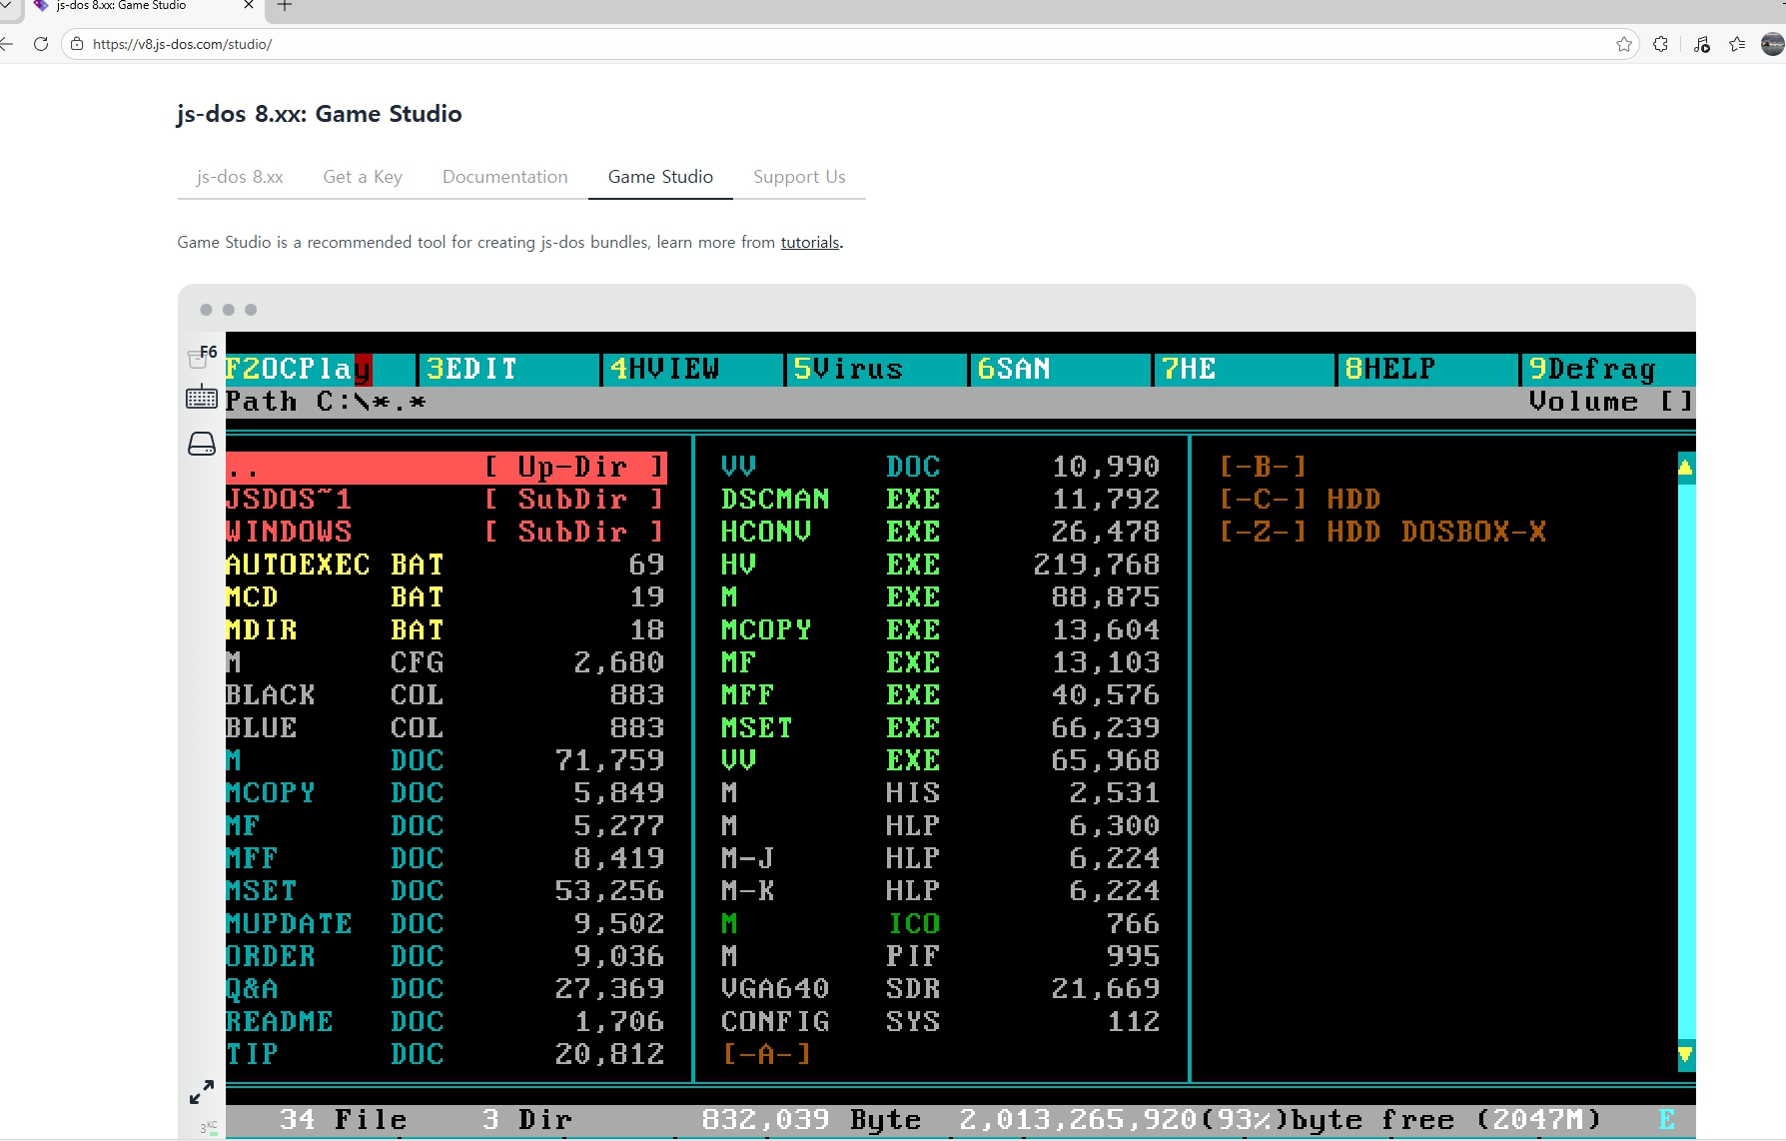The image size is (1786, 1141).
Task: Bookmark this page with the star icon
Action: point(1623,44)
